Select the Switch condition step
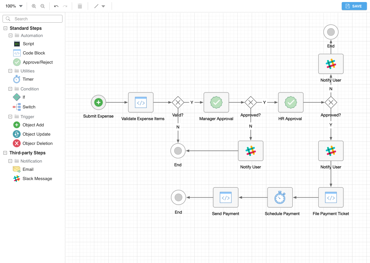This screenshot has height=263, width=370. click(x=29, y=107)
